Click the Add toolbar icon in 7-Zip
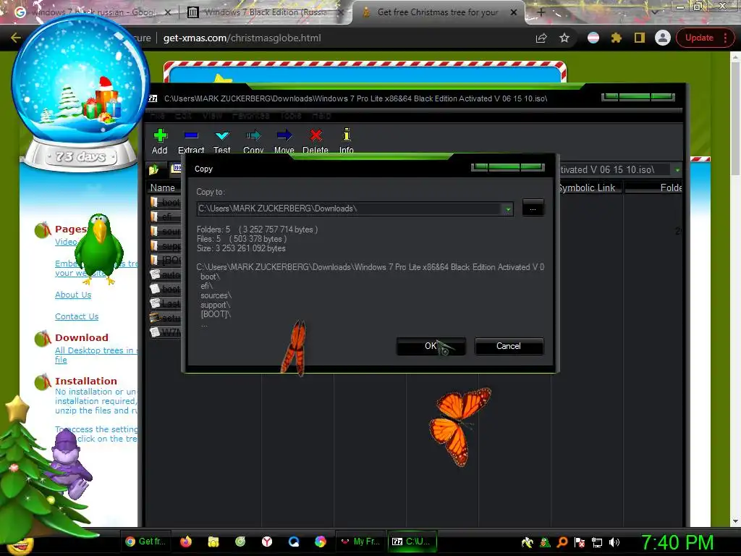The image size is (741, 556). tap(160, 136)
